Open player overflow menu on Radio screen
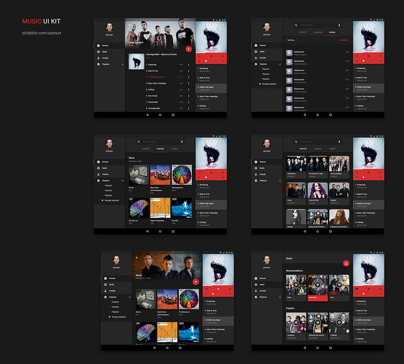 (x=381, y=258)
